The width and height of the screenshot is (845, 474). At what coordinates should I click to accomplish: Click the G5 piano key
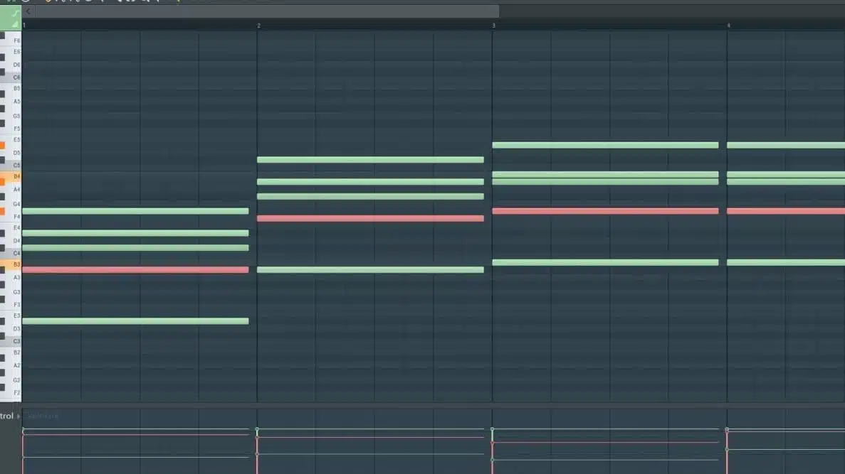[x=11, y=117]
